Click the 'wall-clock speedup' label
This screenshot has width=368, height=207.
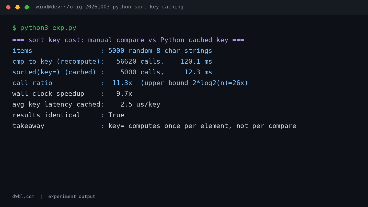point(48,94)
